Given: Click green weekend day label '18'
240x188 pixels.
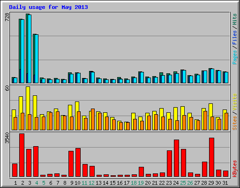Looking at the screenshot, I should (134, 183).
